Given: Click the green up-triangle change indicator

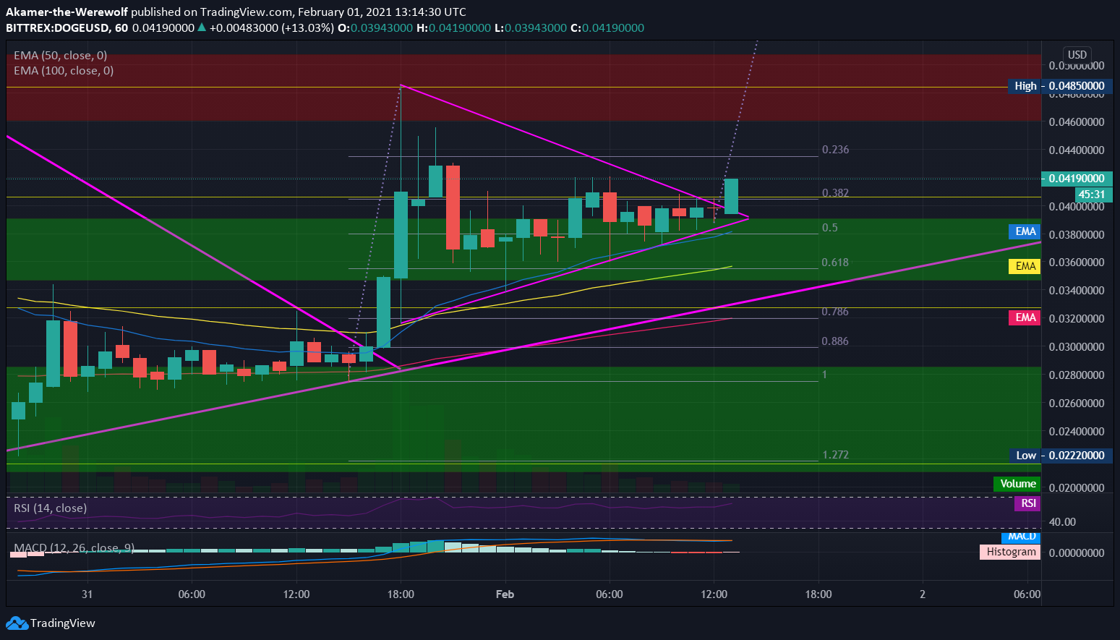Looking at the screenshot, I should (x=202, y=27).
